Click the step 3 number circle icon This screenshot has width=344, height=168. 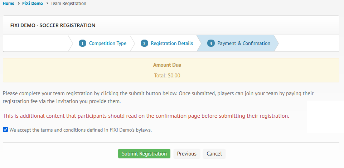(x=211, y=43)
